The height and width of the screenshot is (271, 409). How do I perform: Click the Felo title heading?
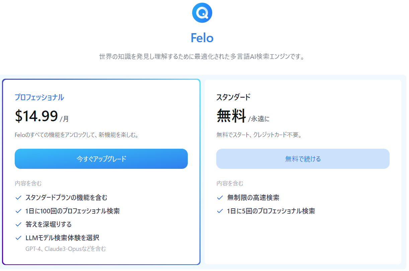click(202, 38)
